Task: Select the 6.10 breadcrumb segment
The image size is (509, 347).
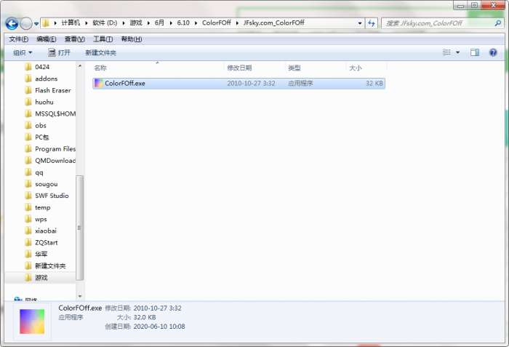Action: [183, 23]
